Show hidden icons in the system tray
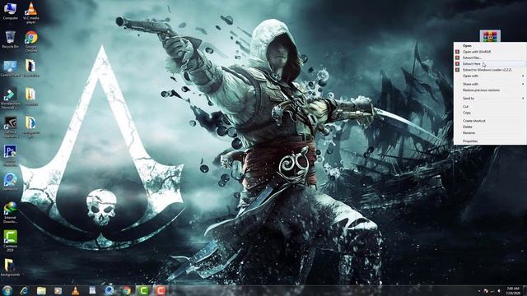Screen dimensions: 527x296 pyautogui.click(x=479, y=291)
